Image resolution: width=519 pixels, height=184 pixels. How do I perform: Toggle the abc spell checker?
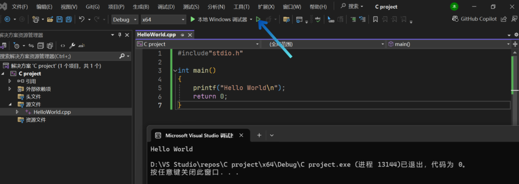(318, 19)
